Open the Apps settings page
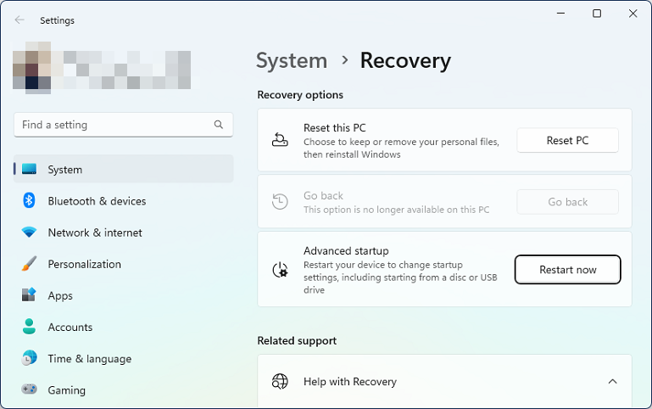This screenshot has width=652, height=409. click(x=124, y=295)
